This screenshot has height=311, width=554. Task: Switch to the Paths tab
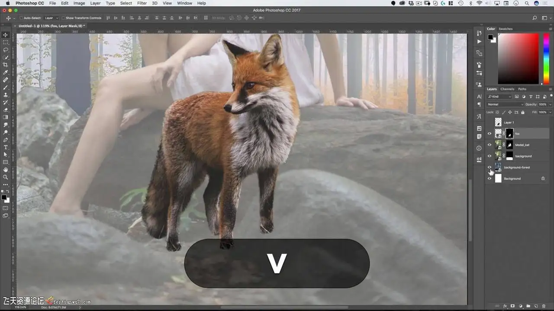[522, 89]
